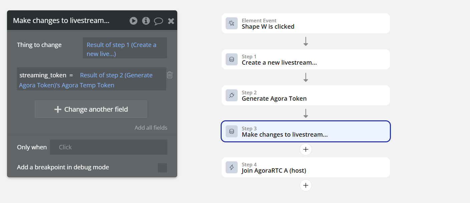Click the database icon on Step 1

coord(232,59)
